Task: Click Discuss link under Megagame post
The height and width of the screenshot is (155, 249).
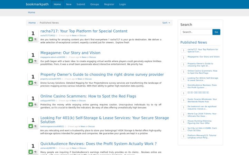Action: (93, 57)
